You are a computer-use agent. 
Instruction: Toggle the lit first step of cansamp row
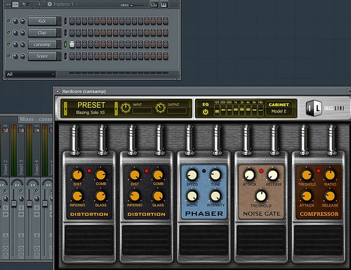(72, 44)
